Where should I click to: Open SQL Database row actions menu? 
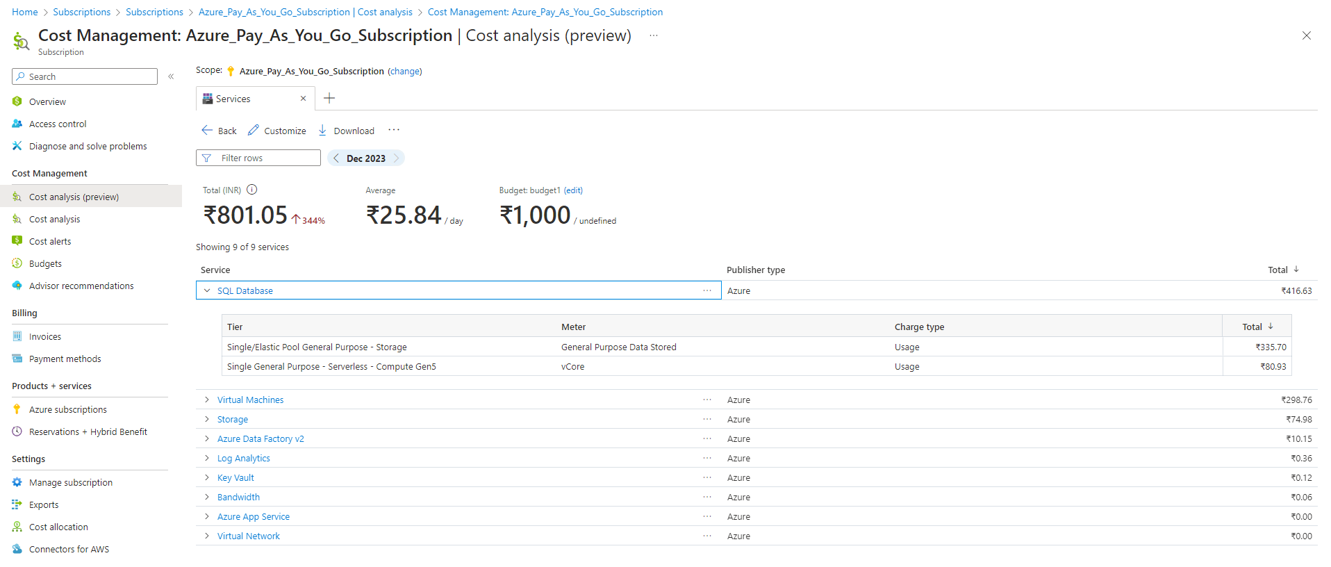point(707,290)
